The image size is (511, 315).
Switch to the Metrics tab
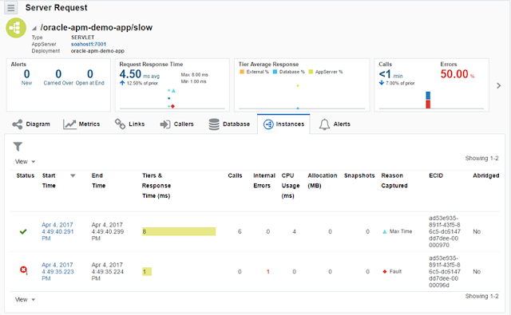pos(81,124)
